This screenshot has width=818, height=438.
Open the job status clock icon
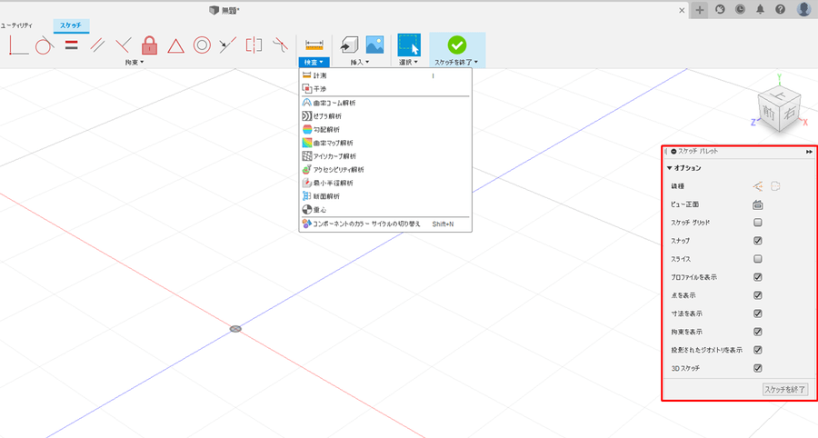click(740, 9)
